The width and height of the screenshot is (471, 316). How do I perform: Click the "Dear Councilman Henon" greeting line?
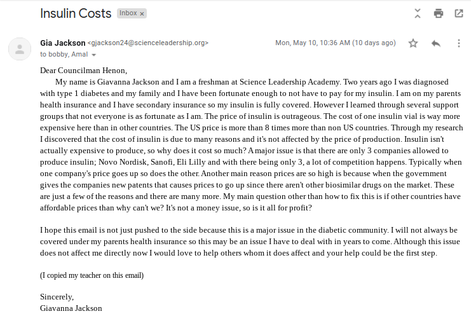click(x=83, y=71)
